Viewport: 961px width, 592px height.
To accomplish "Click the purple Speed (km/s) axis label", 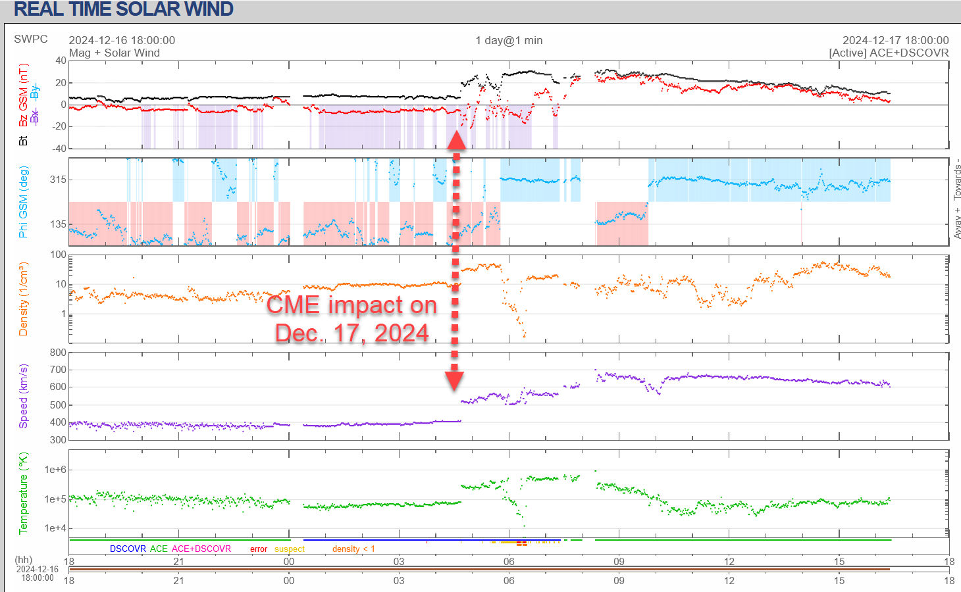I will click(x=23, y=396).
